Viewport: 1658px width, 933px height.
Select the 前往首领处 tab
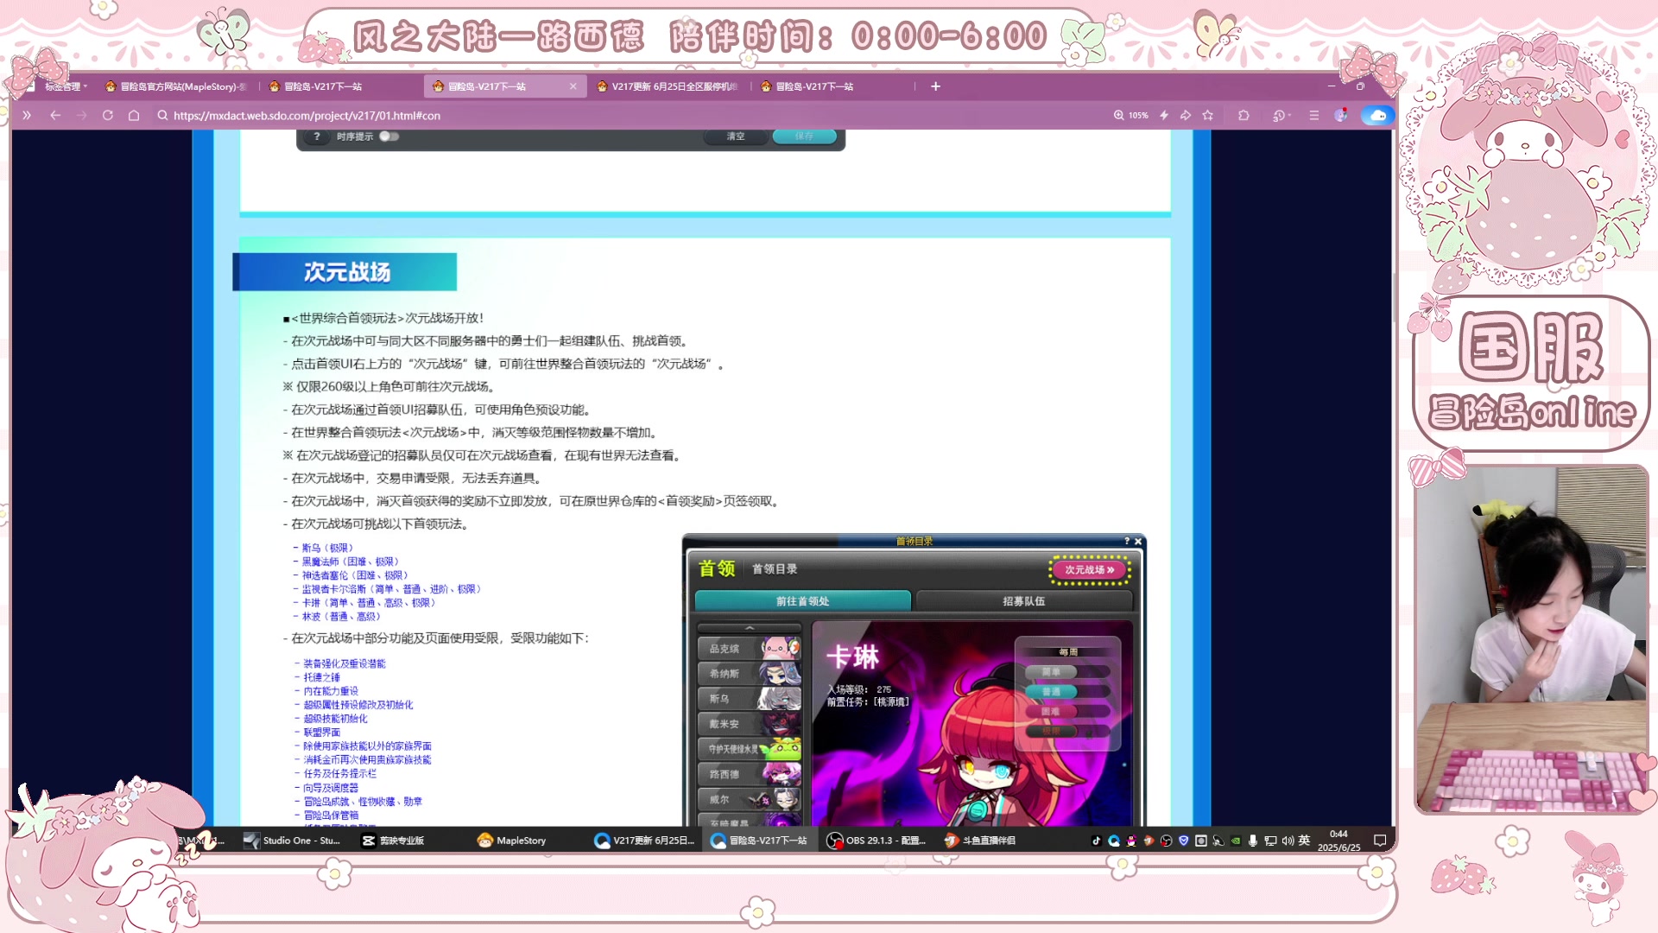pos(802,601)
